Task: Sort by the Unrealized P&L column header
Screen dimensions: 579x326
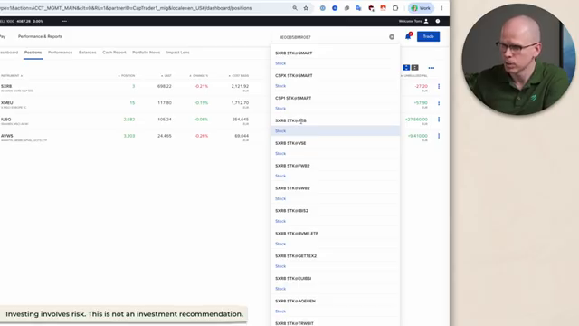Action: (x=414, y=76)
